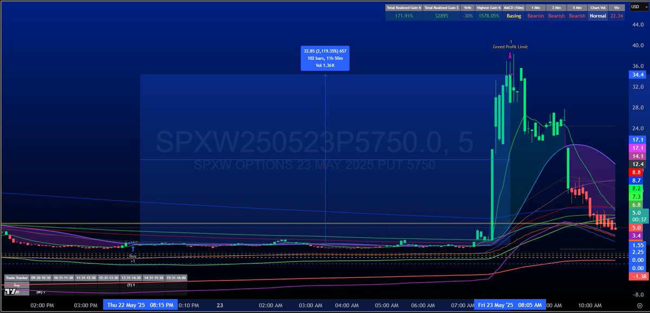
Task: Click the 34.4 price label on axis
Action: click(637, 75)
